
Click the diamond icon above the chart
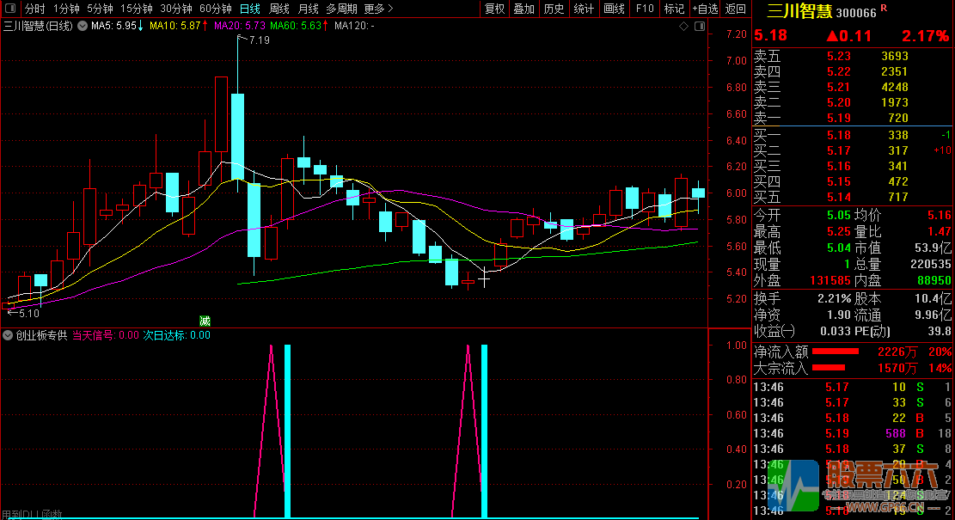(x=683, y=26)
